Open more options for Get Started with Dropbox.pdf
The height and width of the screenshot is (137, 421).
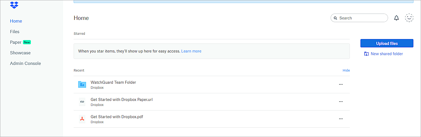[x=341, y=119]
